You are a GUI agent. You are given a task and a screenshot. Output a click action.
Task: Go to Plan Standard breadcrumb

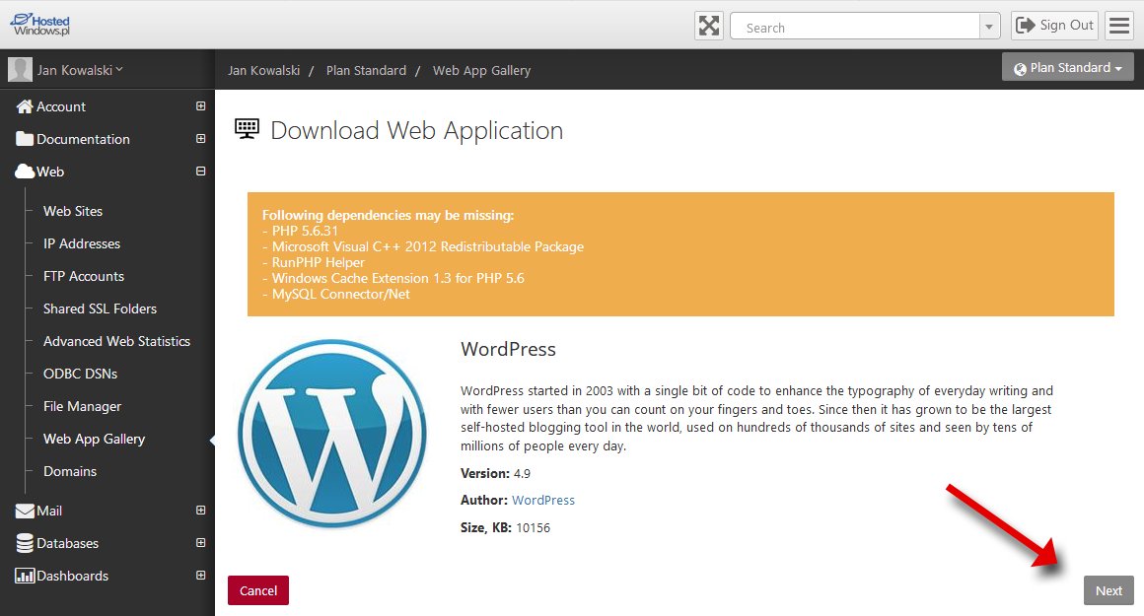(x=366, y=71)
